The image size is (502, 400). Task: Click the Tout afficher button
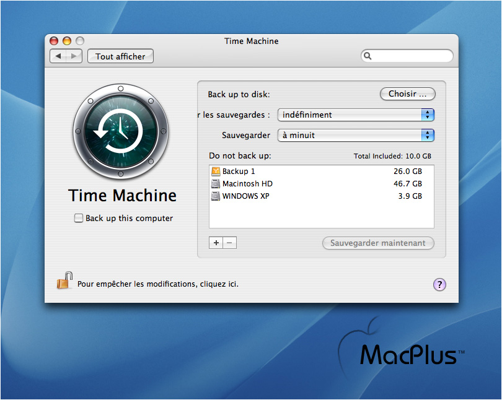click(120, 56)
